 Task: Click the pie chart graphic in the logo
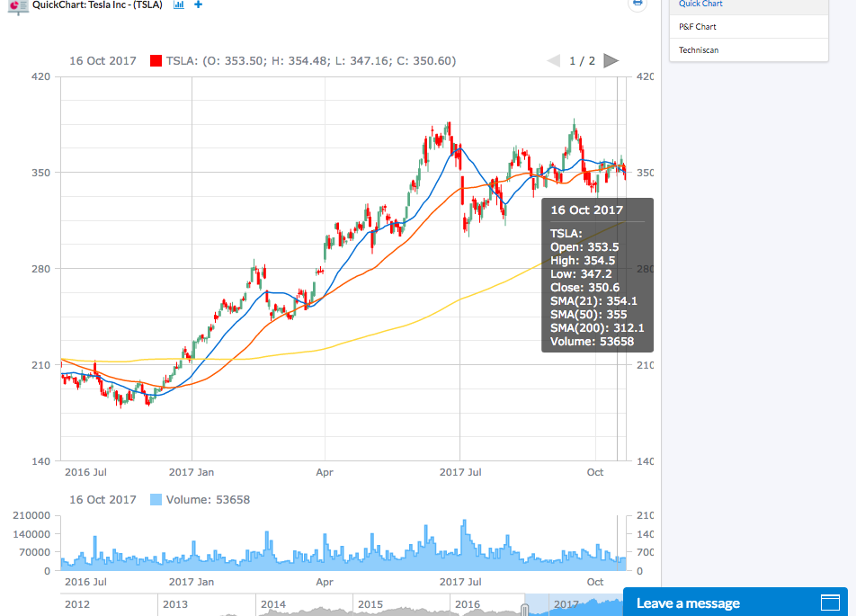pos(14,6)
